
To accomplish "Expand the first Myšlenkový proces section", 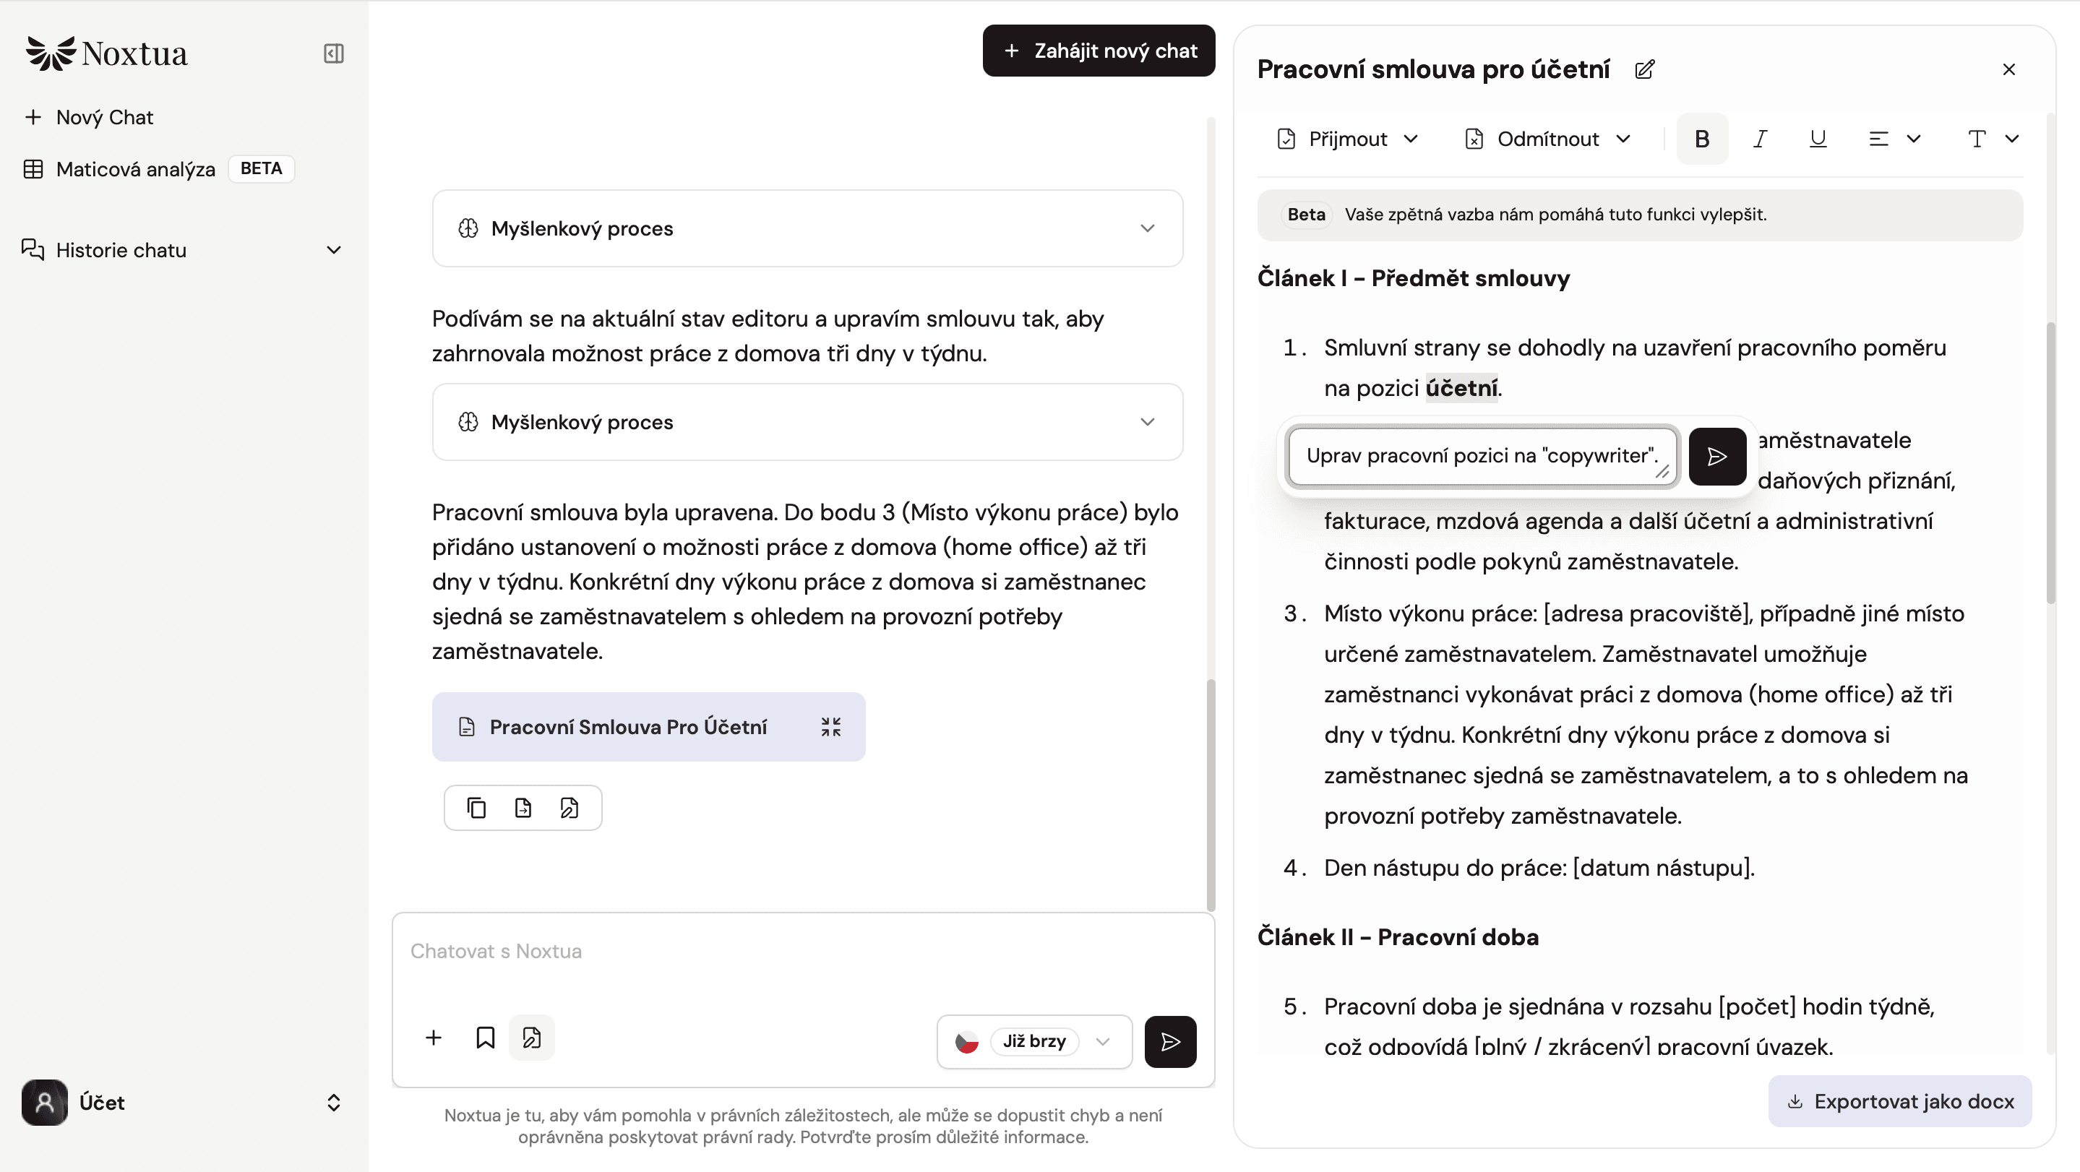I will (807, 228).
